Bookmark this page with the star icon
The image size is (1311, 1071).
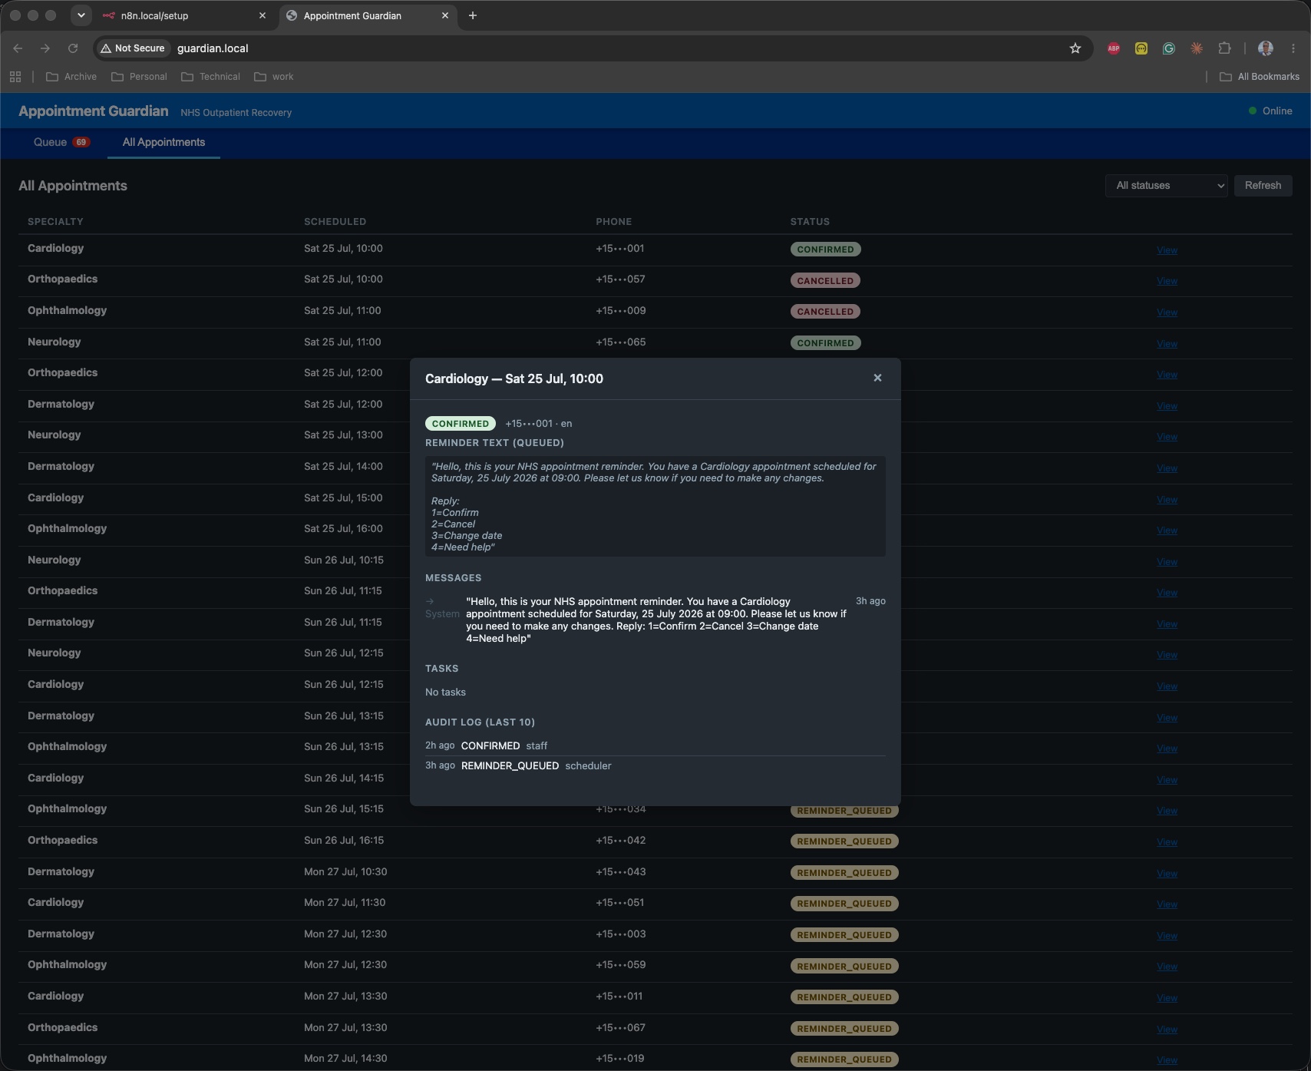tap(1075, 48)
